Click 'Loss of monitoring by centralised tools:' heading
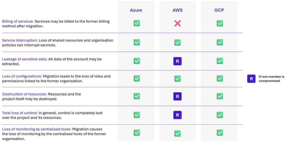The width and height of the screenshot is (285, 143). [37, 129]
